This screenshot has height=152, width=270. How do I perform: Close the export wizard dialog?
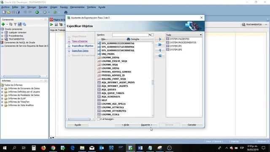202,18
